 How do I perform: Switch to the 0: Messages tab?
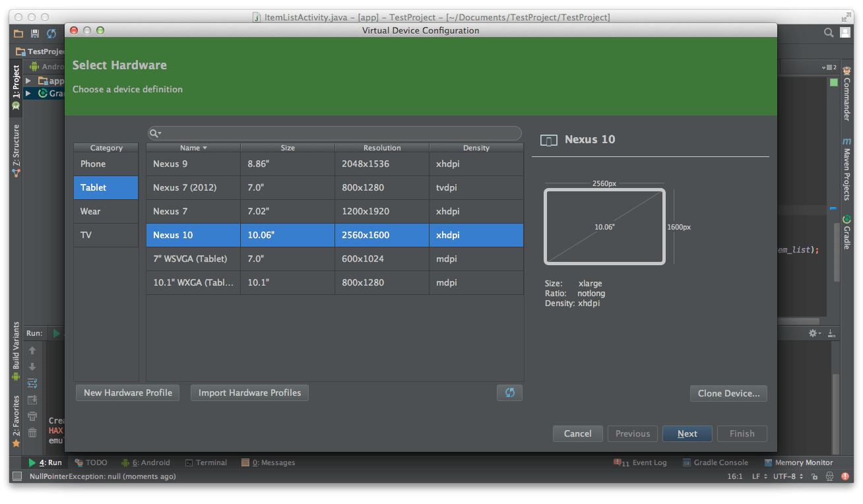coord(268,462)
